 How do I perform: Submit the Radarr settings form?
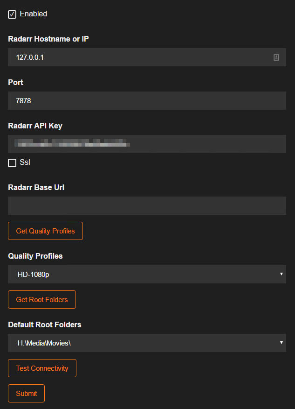[26, 393]
